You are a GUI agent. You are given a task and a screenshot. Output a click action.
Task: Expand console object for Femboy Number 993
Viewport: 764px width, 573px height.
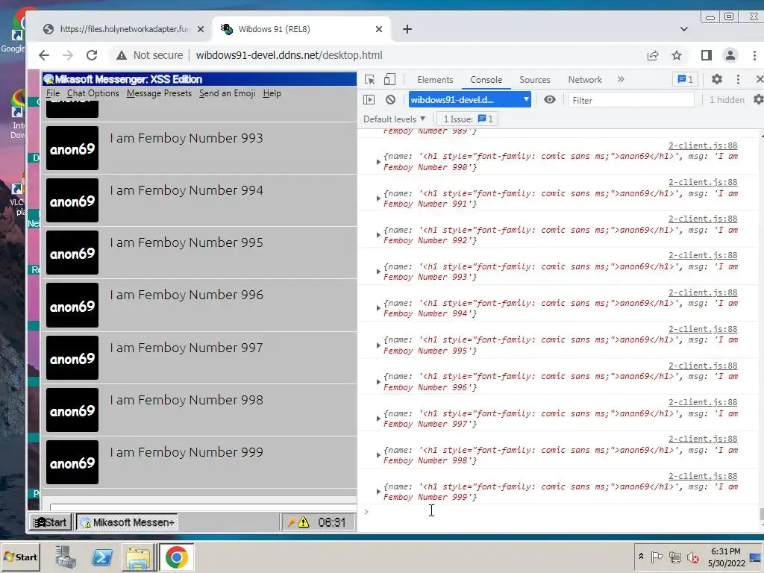(378, 272)
